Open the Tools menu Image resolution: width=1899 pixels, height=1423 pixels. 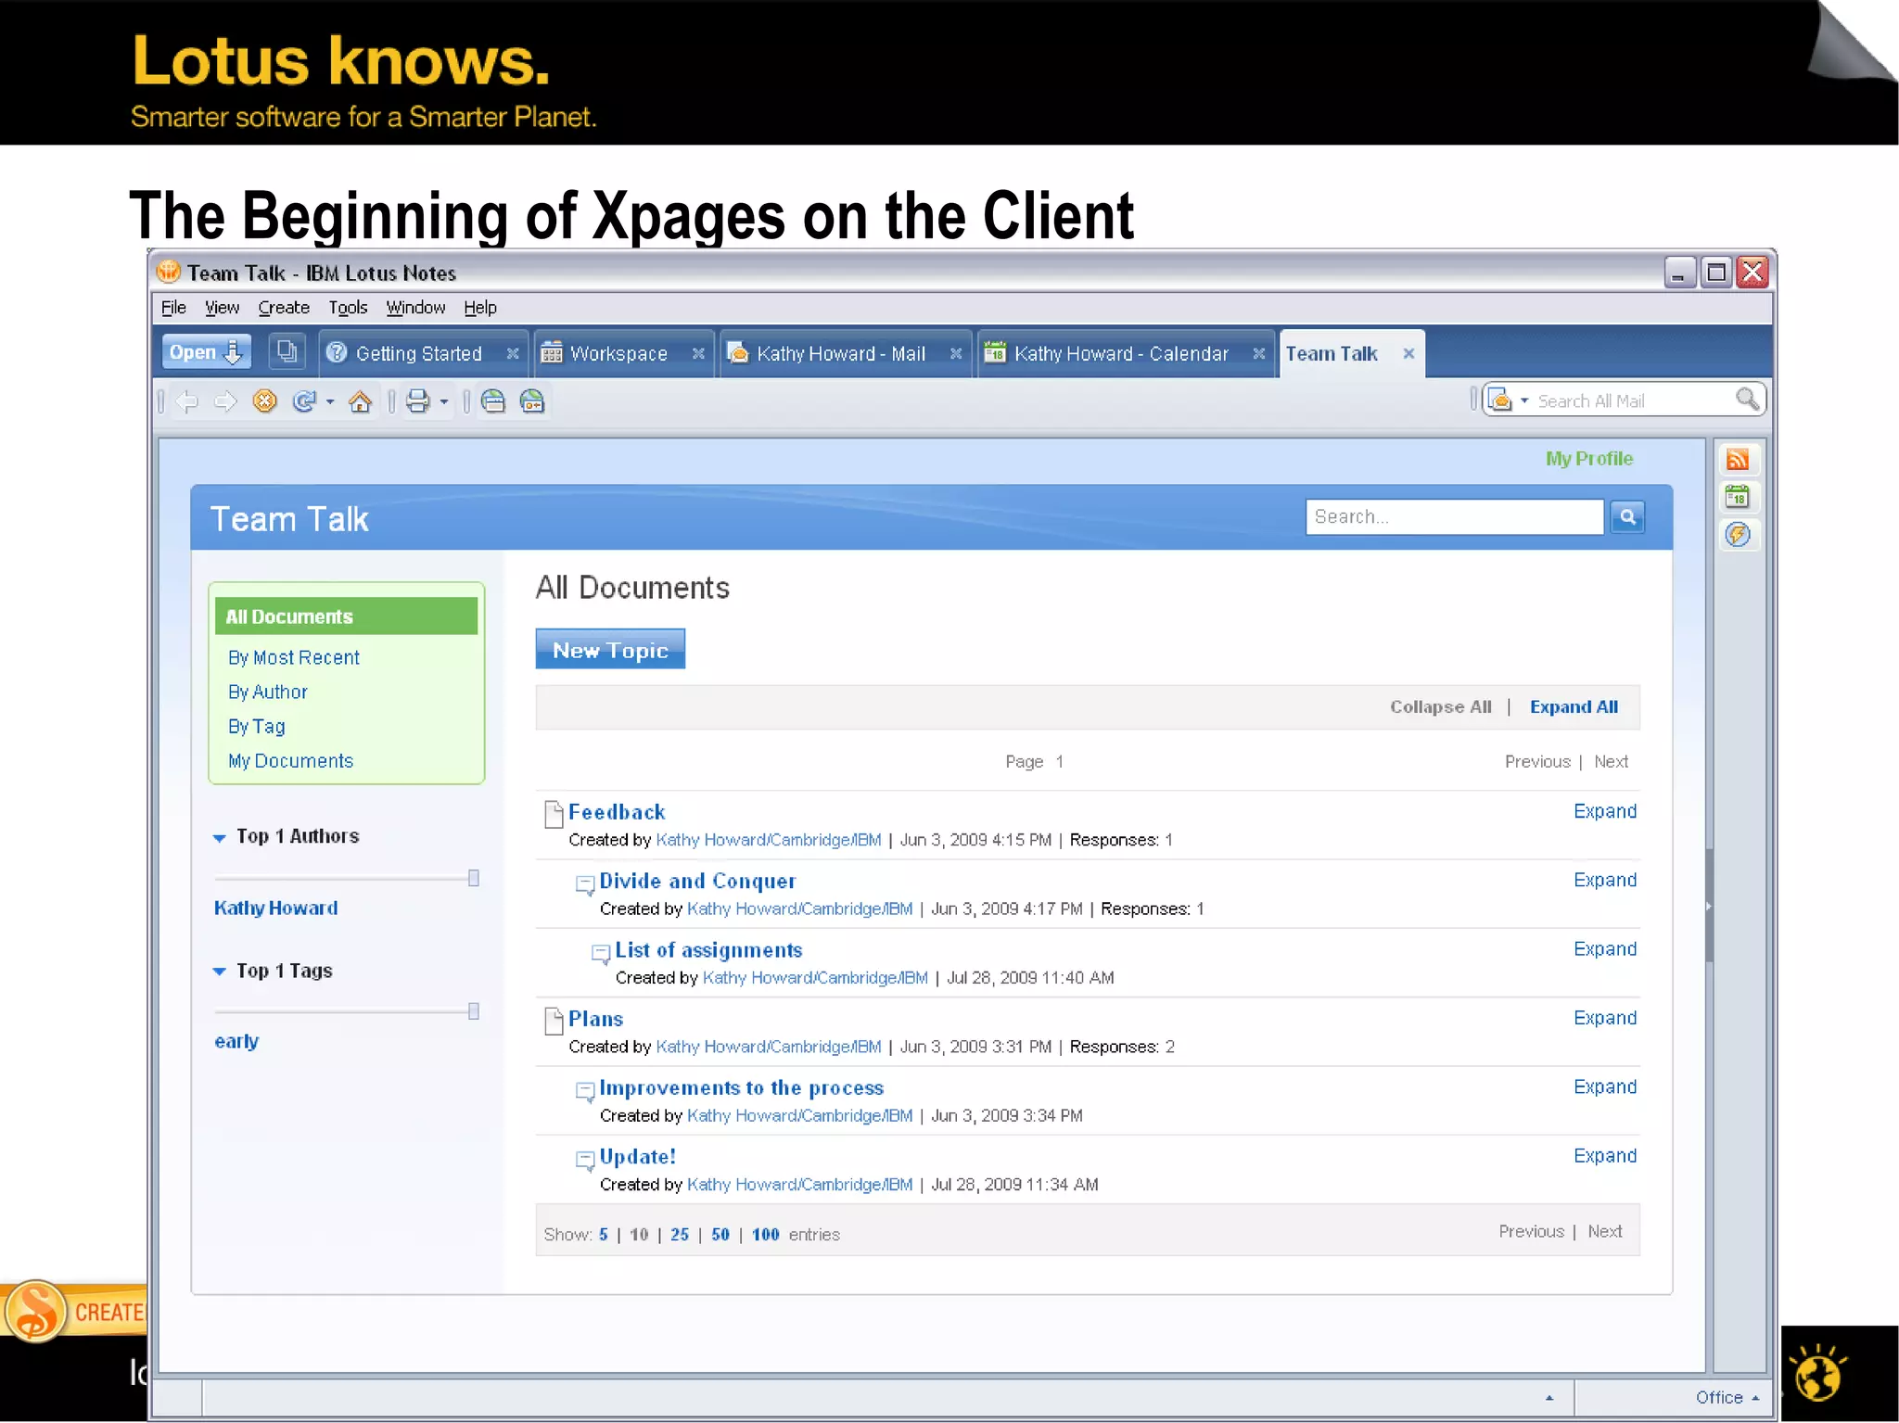click(348, 308)
